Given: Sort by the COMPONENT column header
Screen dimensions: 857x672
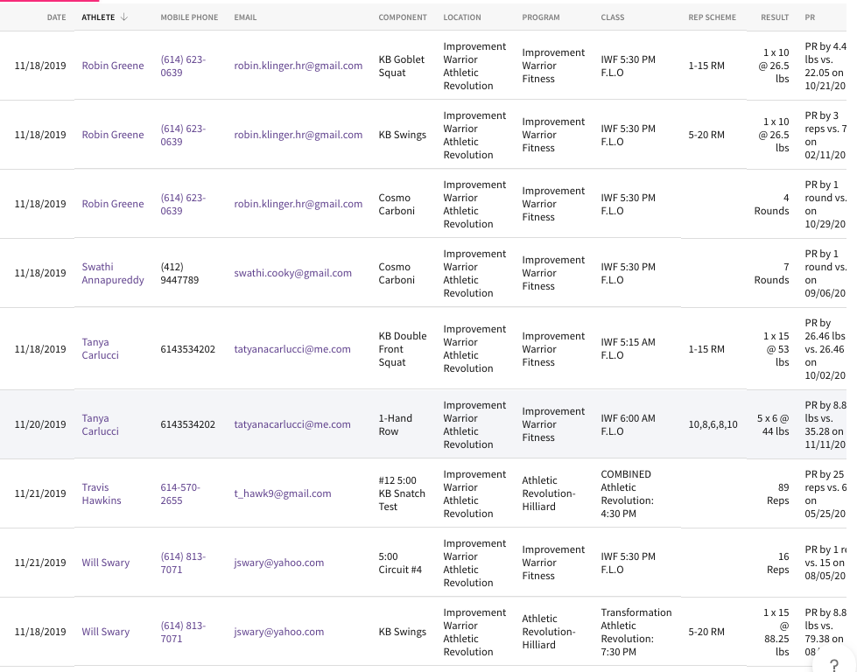Looking at the screenshot, I should [403, 17].
